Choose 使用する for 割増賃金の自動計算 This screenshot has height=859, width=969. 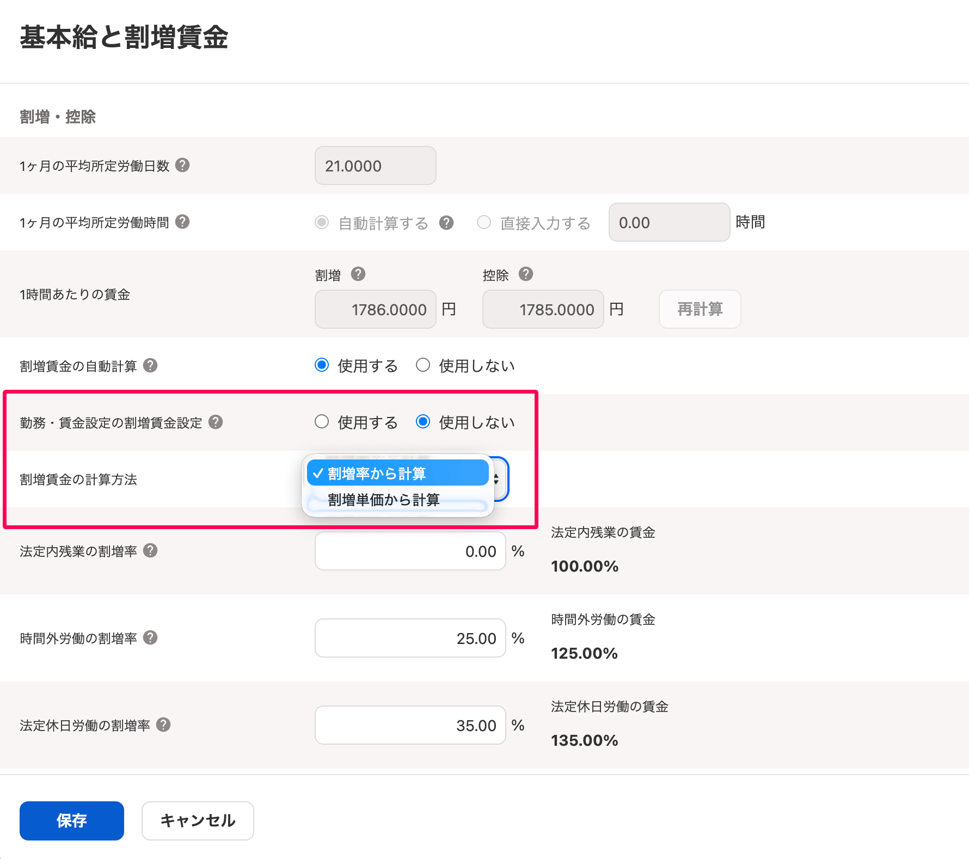pyautogui.click(x=322, y=365)
